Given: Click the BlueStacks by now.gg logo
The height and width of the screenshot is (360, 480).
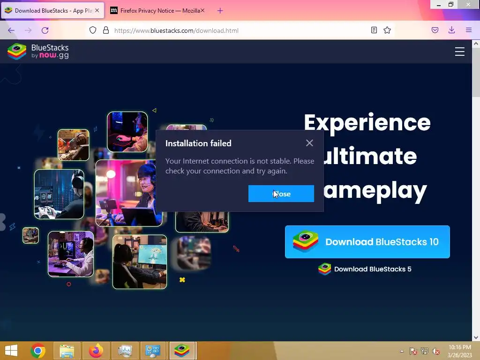Looking at the screenshot, I should (38, 52).
